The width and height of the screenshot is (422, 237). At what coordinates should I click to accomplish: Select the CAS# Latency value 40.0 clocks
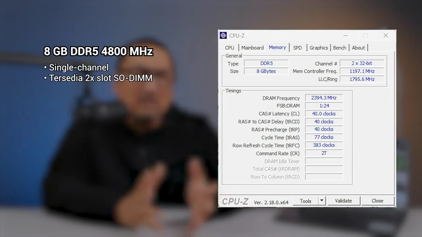click(323, 113)
